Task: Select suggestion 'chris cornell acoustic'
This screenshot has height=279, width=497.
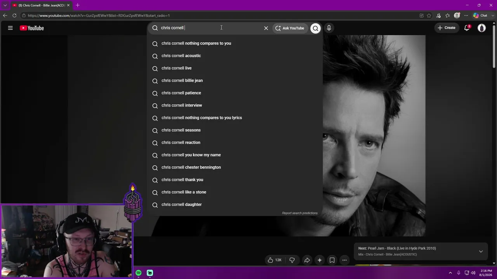Action: [x=235, y=56]
